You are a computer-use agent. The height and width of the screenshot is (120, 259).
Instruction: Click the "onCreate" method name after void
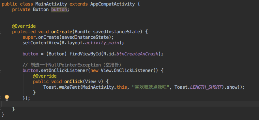pyautogui.click(x=62, y=32)
